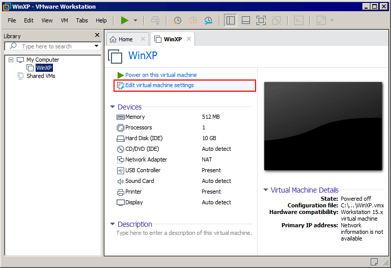Click the Library search field
Viewport: 391px width, 268px height.
pos(52,46)
